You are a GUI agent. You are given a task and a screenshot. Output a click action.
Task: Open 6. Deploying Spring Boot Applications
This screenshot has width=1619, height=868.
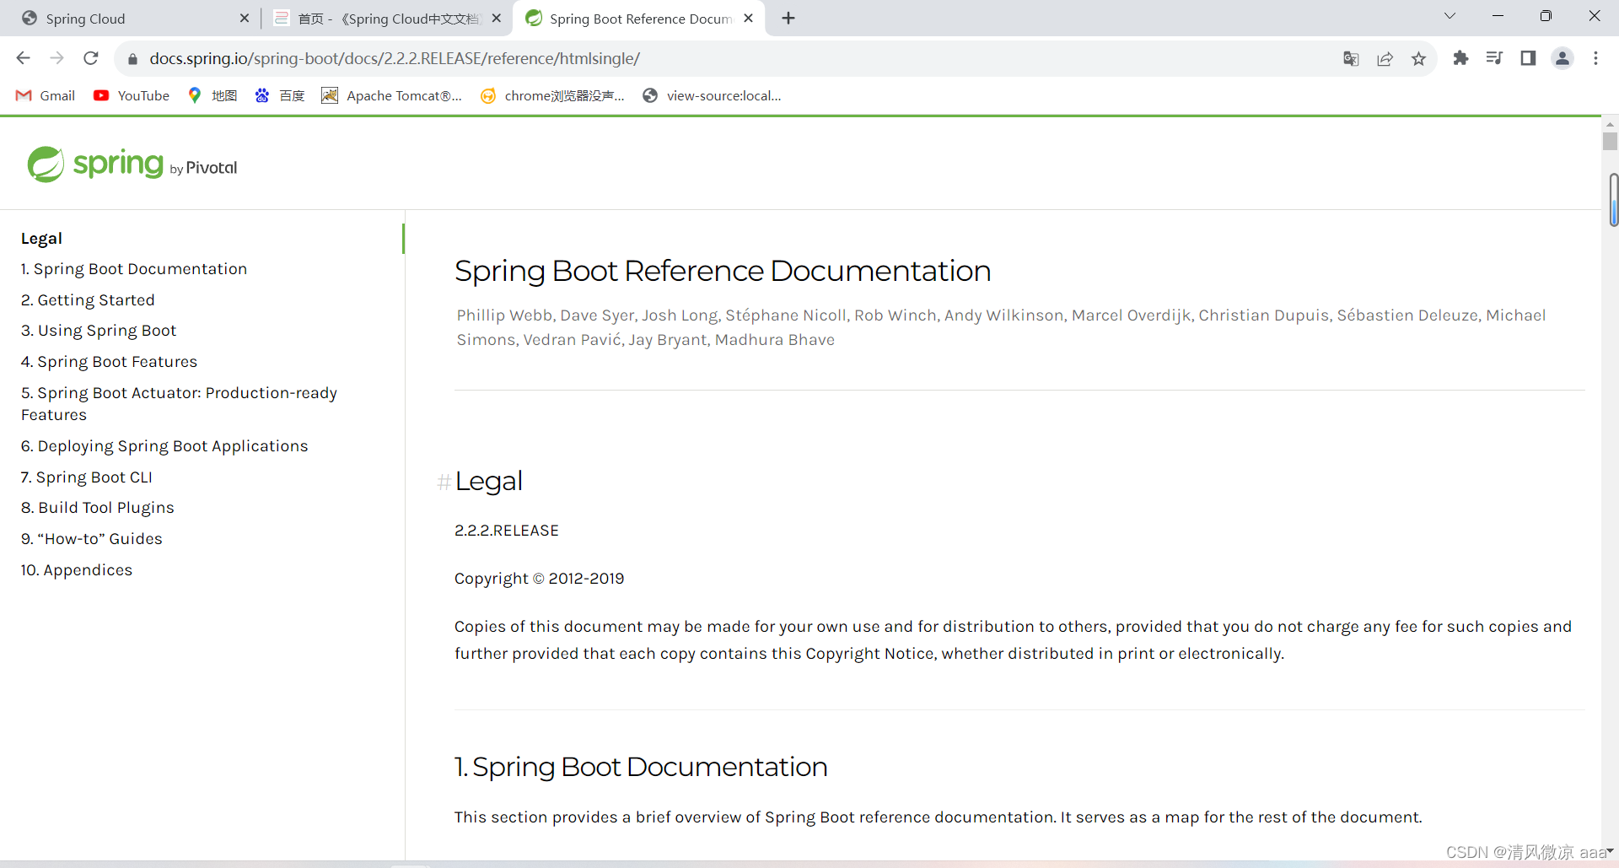tap(164, 445)
